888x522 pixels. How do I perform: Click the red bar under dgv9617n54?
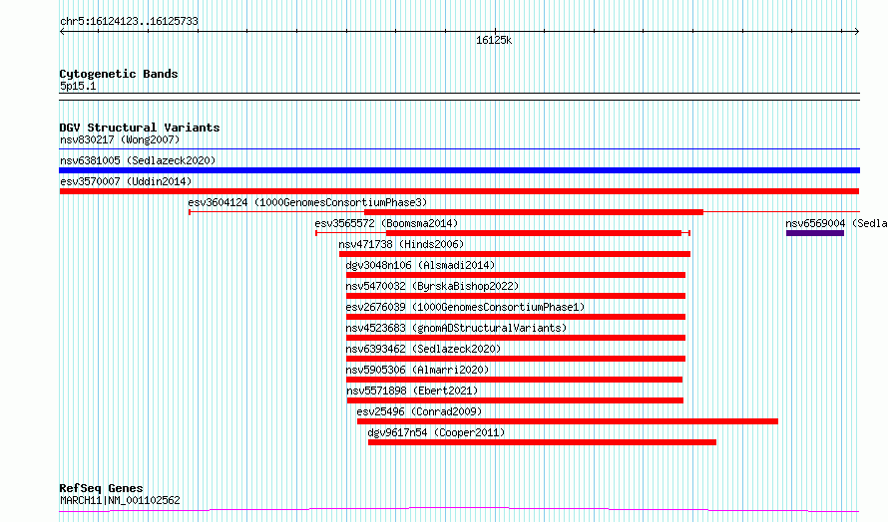pos(542,442)
